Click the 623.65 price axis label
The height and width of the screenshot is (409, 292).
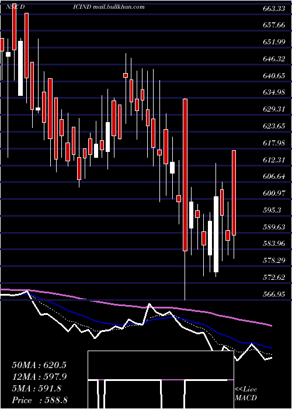[274, 126]
